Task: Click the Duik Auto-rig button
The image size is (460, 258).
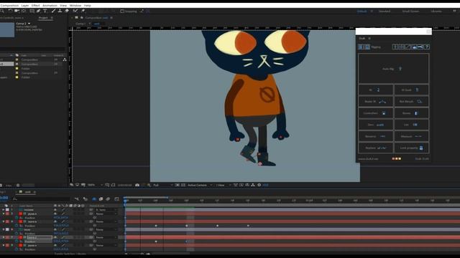Action: click(x=393, y=69)
